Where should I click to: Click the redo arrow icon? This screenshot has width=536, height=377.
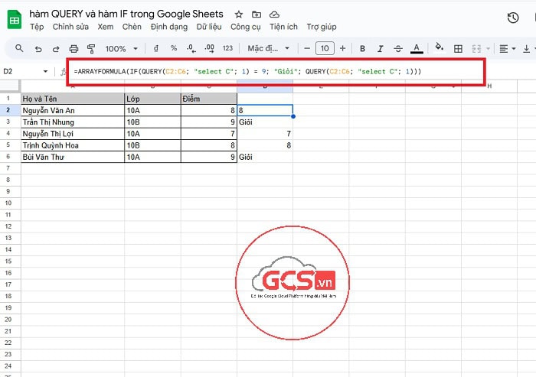coord(55,49)
